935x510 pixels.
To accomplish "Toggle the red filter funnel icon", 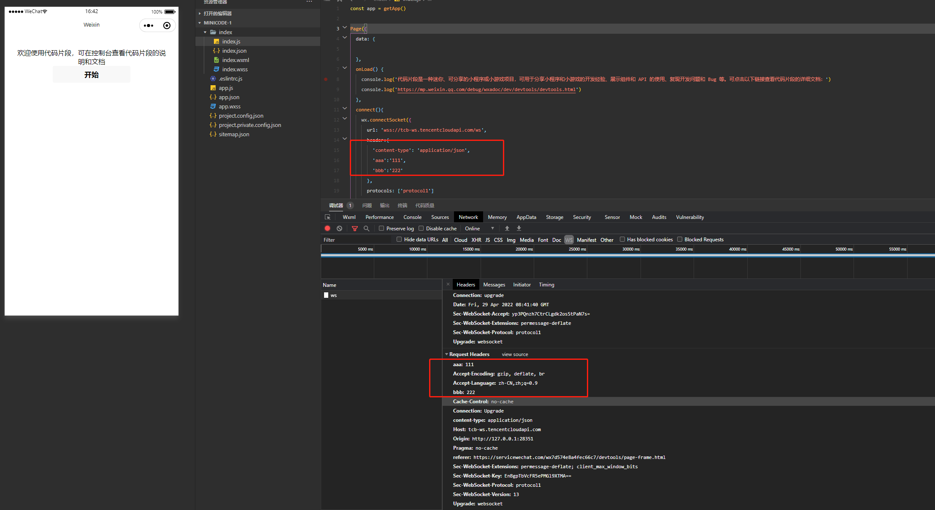I will pyautogui.click(x=355, y=228).
